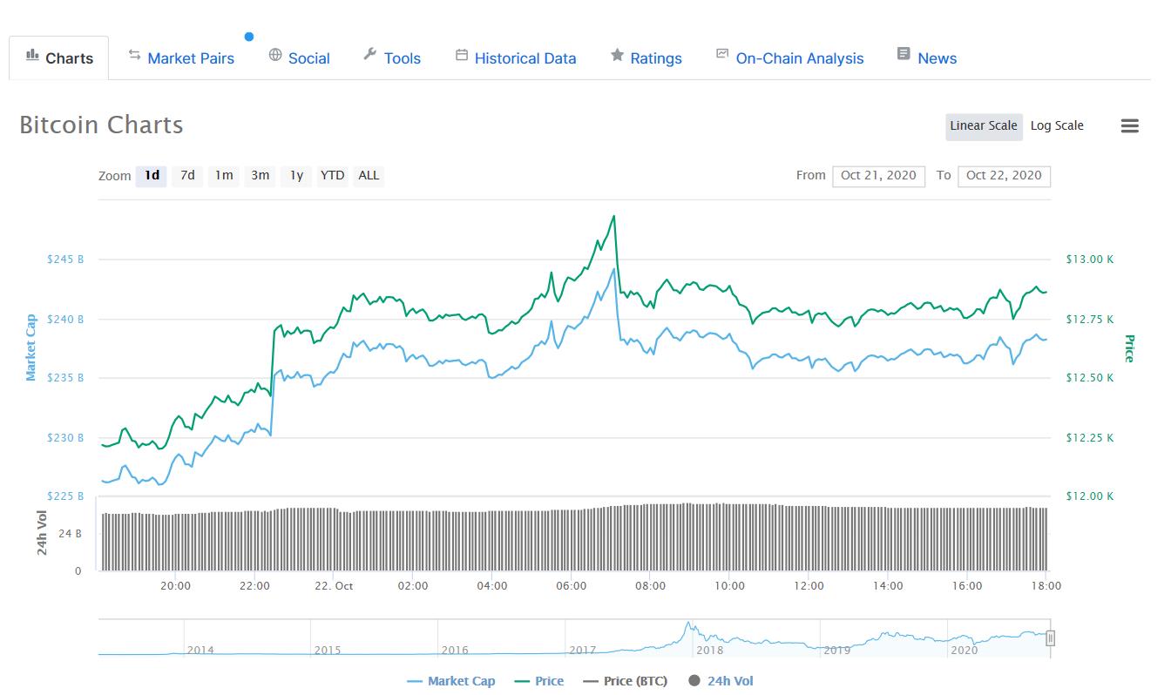Open the To date picker showing Oct 22, 2020
The width and height of the screenshot is (1171, 695).
pyautogui.click(x=1004, y=175)
